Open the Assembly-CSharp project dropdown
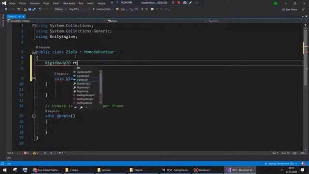Screen dimensions: 309x174 click(x=57, y=21)
